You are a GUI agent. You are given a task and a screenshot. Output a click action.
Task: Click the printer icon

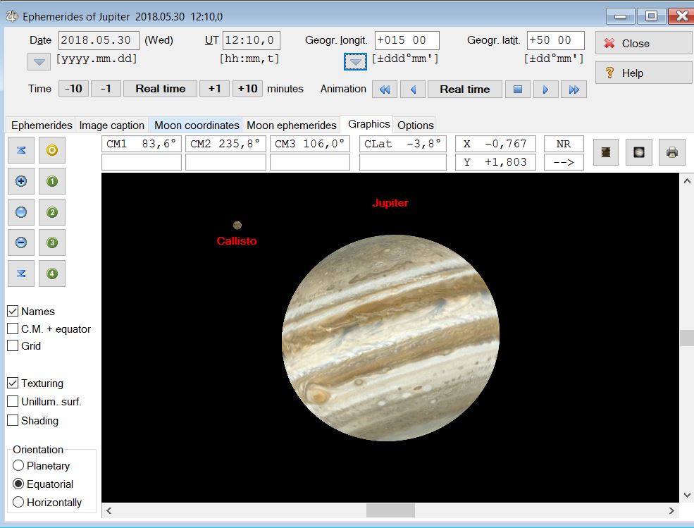coord(672,152)
